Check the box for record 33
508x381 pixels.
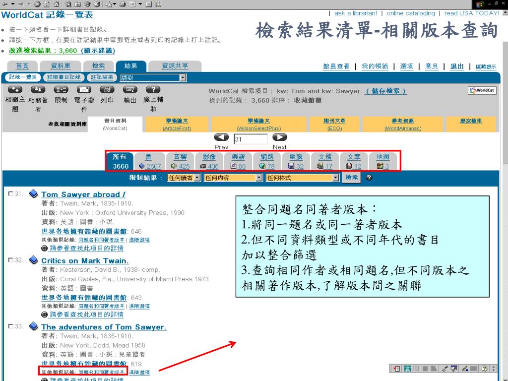pos(11,326)
